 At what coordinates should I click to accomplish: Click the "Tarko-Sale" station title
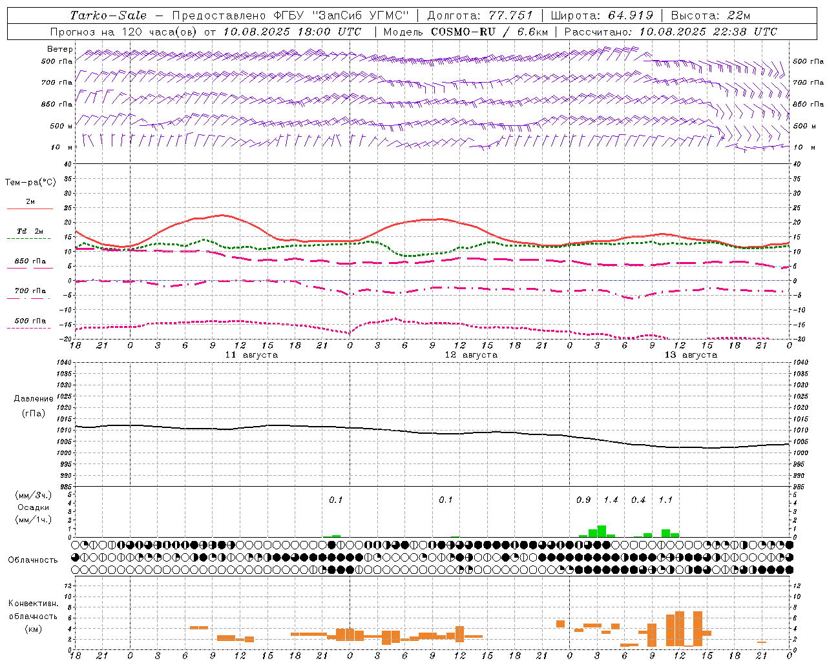108,15
